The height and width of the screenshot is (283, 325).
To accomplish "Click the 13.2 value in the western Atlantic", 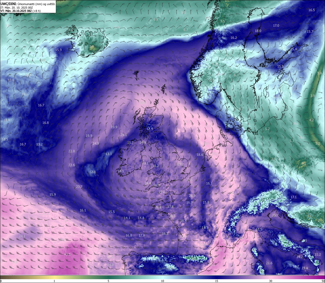I will [x=39, y=144].
